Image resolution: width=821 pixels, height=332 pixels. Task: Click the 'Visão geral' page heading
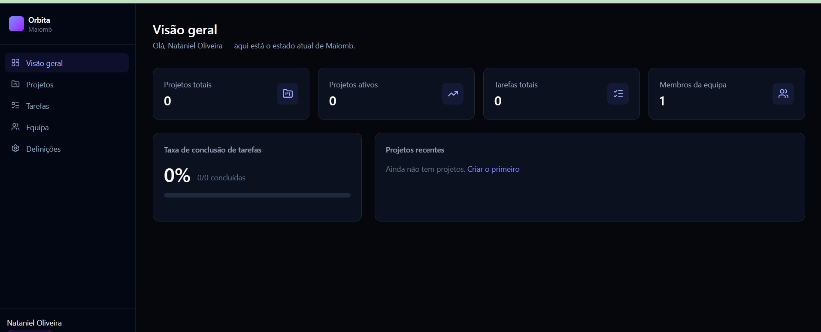[185, 30]
